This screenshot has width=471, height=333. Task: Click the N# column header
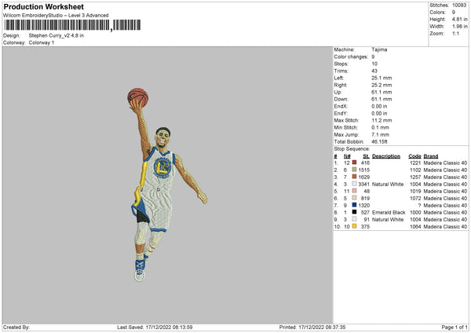tap(347, 156)
